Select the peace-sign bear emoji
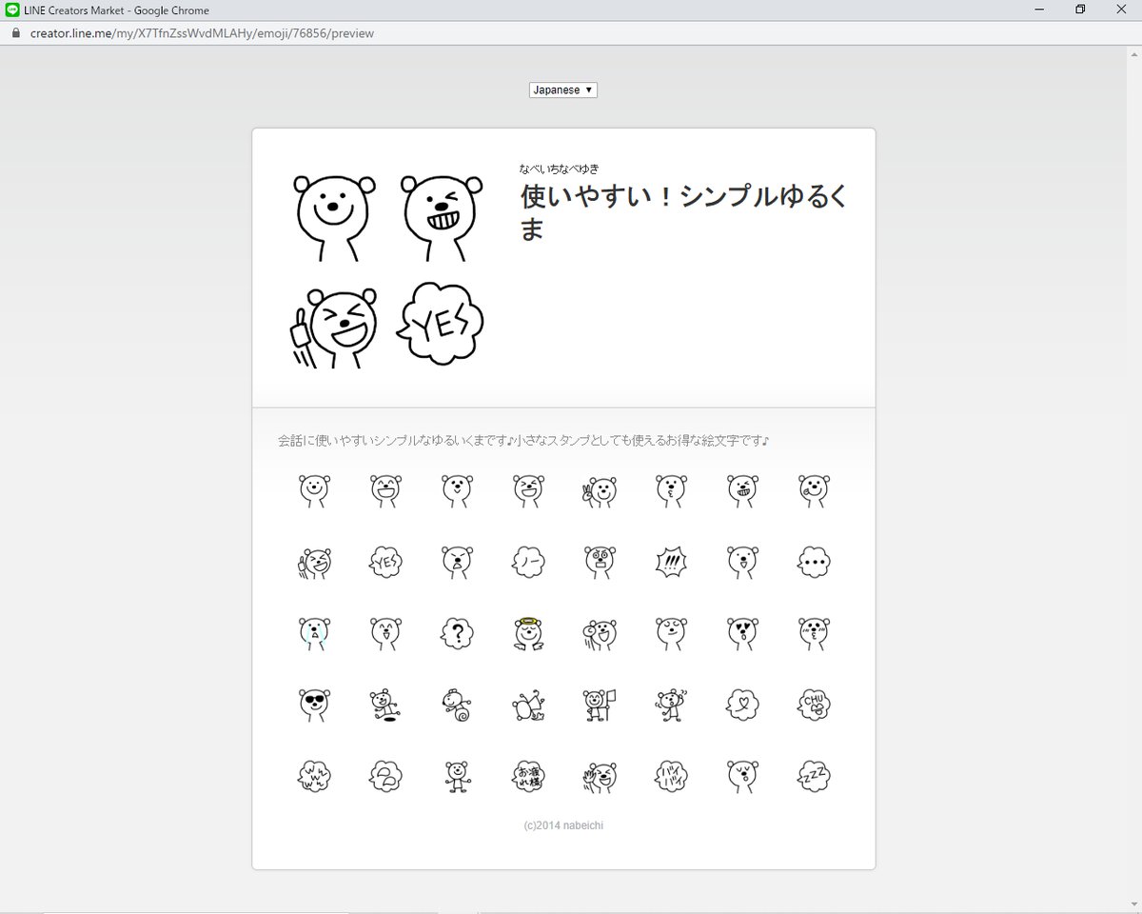The height and width of the screenshot is (914, 1142). [600, 491]
